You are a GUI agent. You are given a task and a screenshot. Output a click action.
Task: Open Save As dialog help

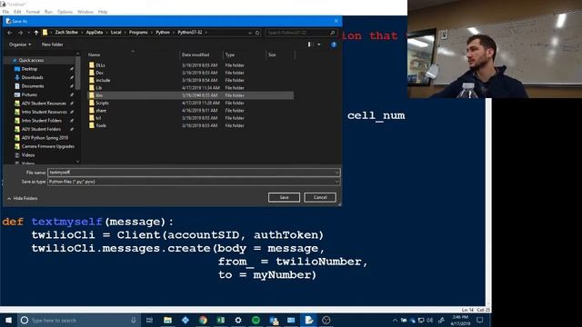tap(334, 45)
